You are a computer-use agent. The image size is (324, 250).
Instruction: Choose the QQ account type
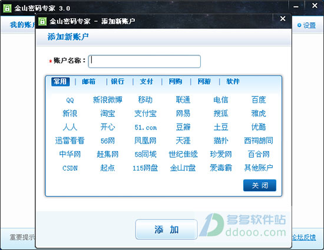[70, 100]
